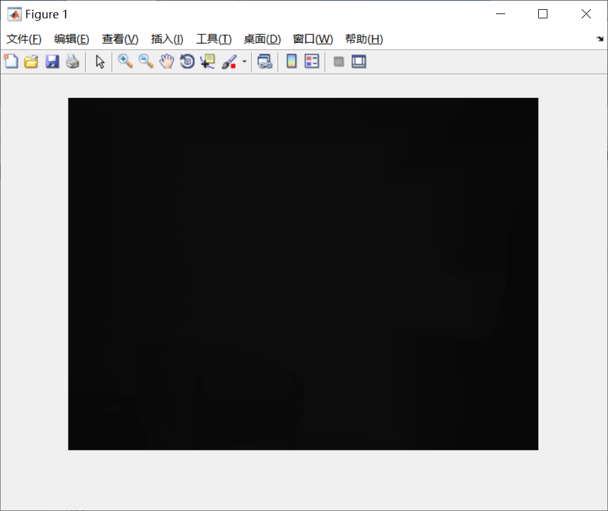Screen dimensions: 608x511
Task: Open the 工具(T) menu
Action: click(x=214, y=39)
